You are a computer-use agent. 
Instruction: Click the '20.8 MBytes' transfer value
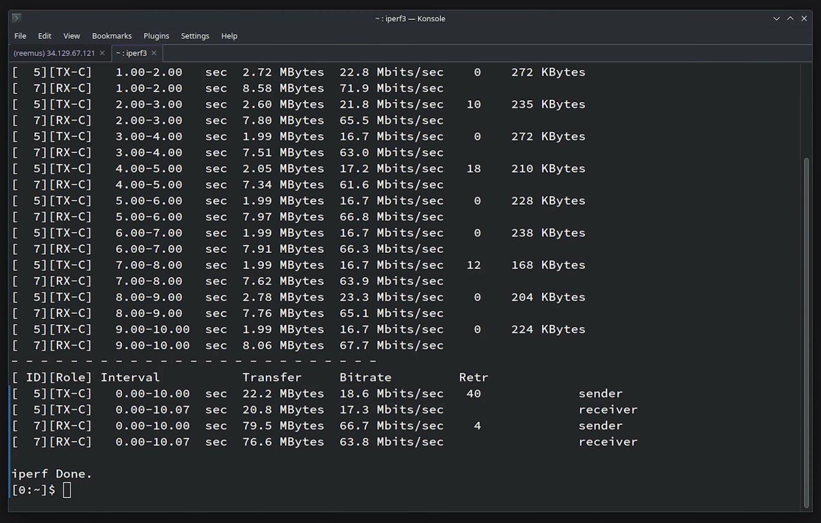point(283,410)
